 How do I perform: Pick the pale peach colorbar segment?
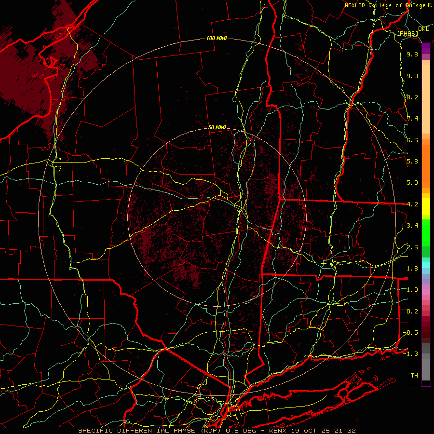pos(426,99)
